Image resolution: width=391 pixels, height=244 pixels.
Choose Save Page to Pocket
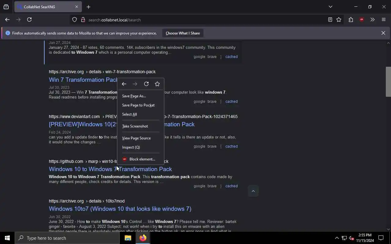pos(141,105)
